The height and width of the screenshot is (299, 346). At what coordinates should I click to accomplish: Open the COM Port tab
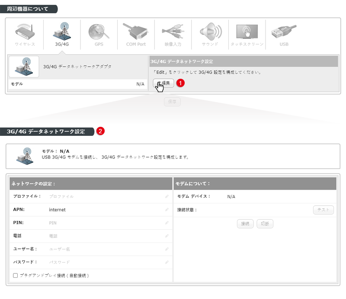[x=136, y=35]
